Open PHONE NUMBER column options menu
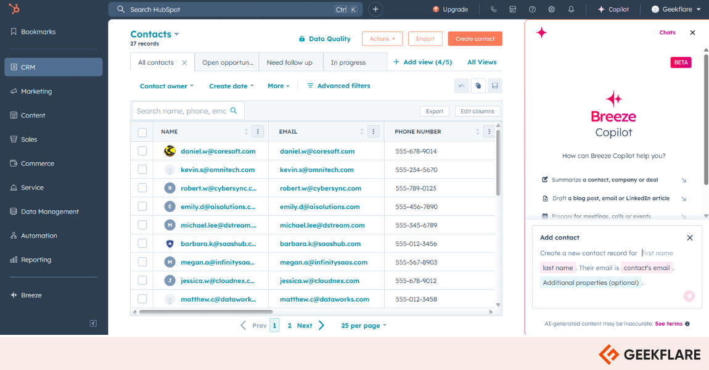709x370 pixels. click(489, 131)
